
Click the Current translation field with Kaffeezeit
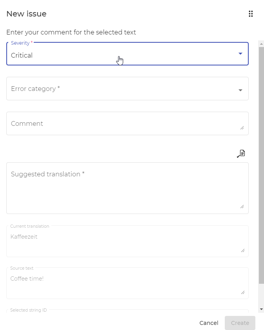point(127,241)
